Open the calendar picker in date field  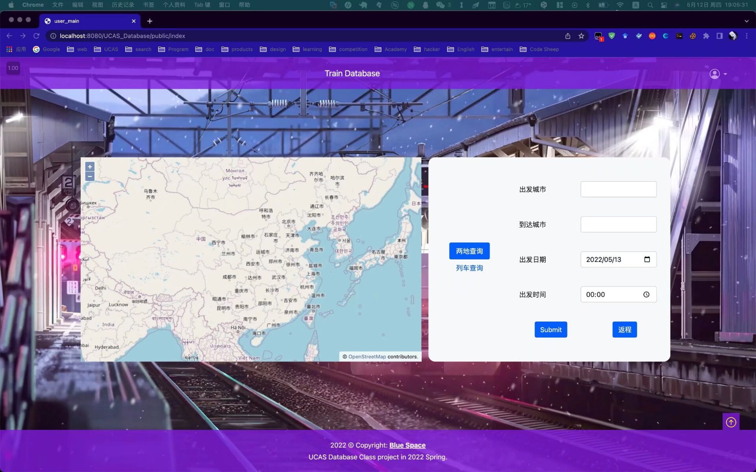point(647,259)
